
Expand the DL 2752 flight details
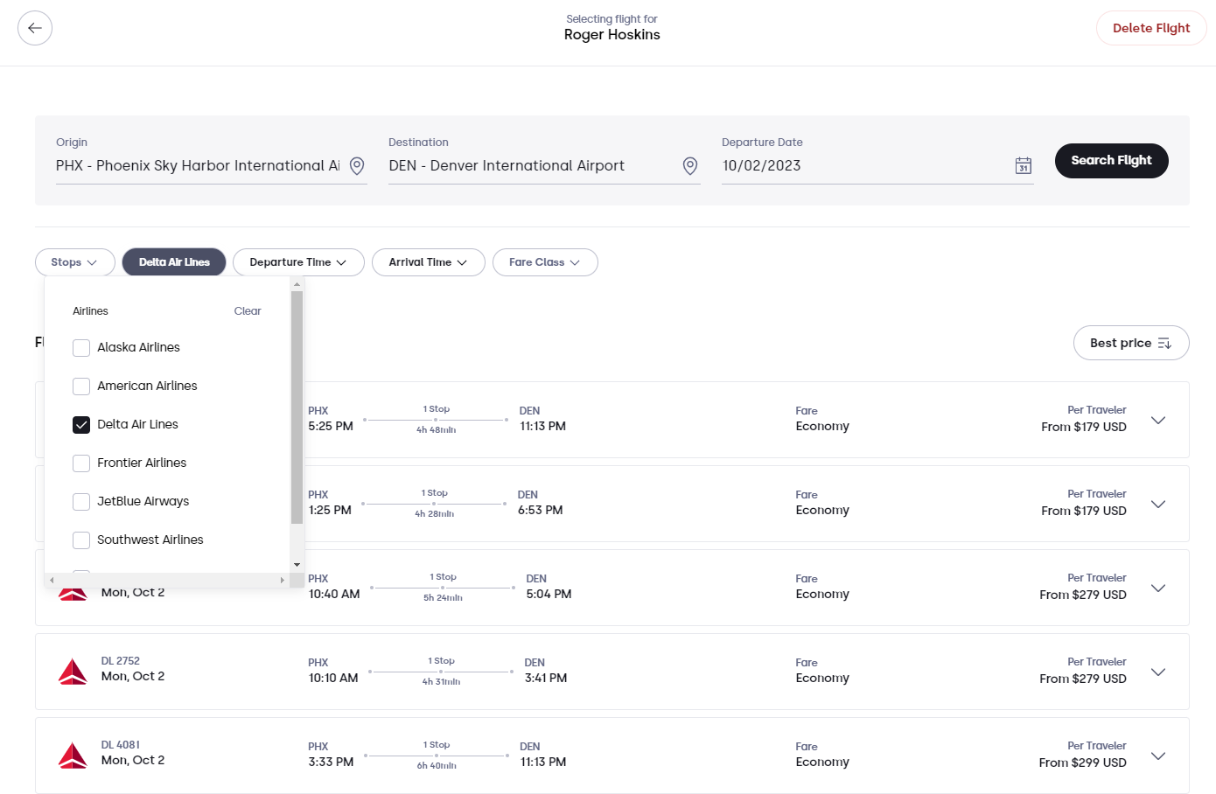tap(1158, 672)
